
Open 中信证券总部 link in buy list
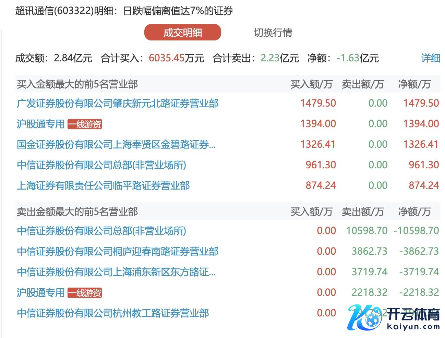[x=101, y=165]
